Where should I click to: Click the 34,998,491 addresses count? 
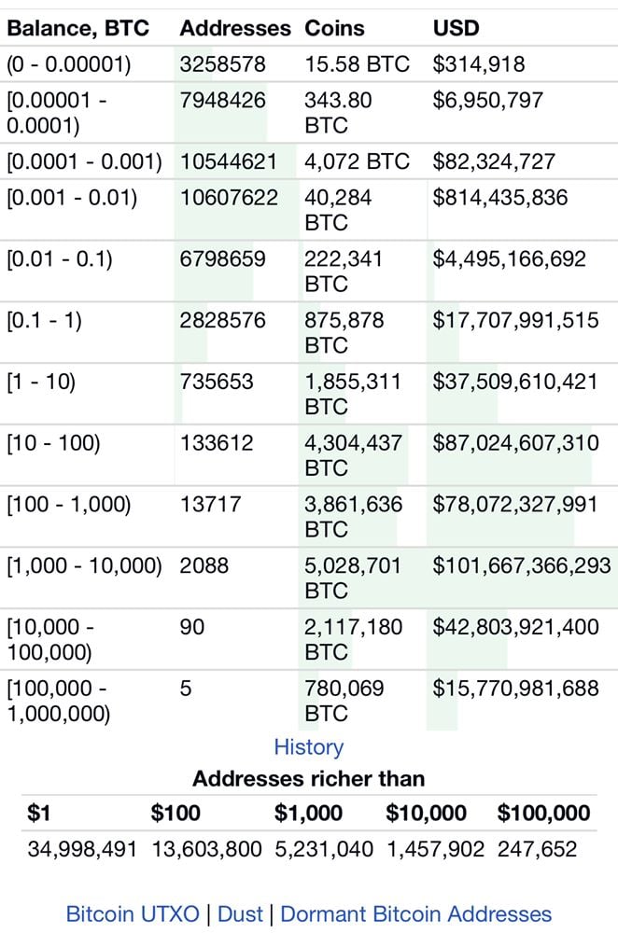82,849
